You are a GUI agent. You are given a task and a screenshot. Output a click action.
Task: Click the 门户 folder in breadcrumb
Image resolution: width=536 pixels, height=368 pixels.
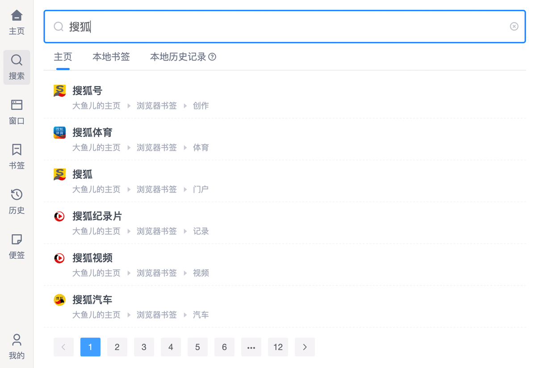click(x=201, y=190)
